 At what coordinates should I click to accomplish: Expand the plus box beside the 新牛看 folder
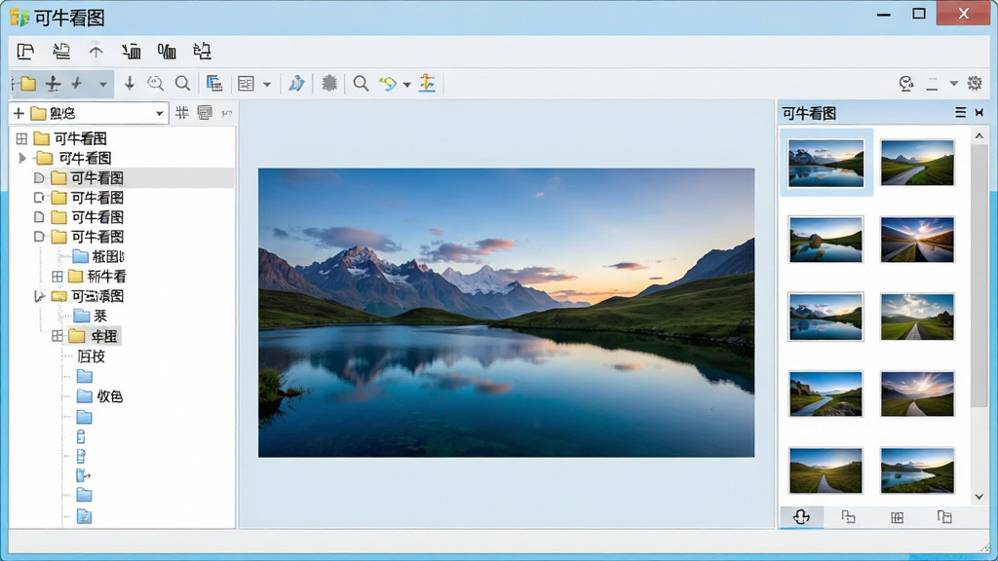[x=58, y=276]
